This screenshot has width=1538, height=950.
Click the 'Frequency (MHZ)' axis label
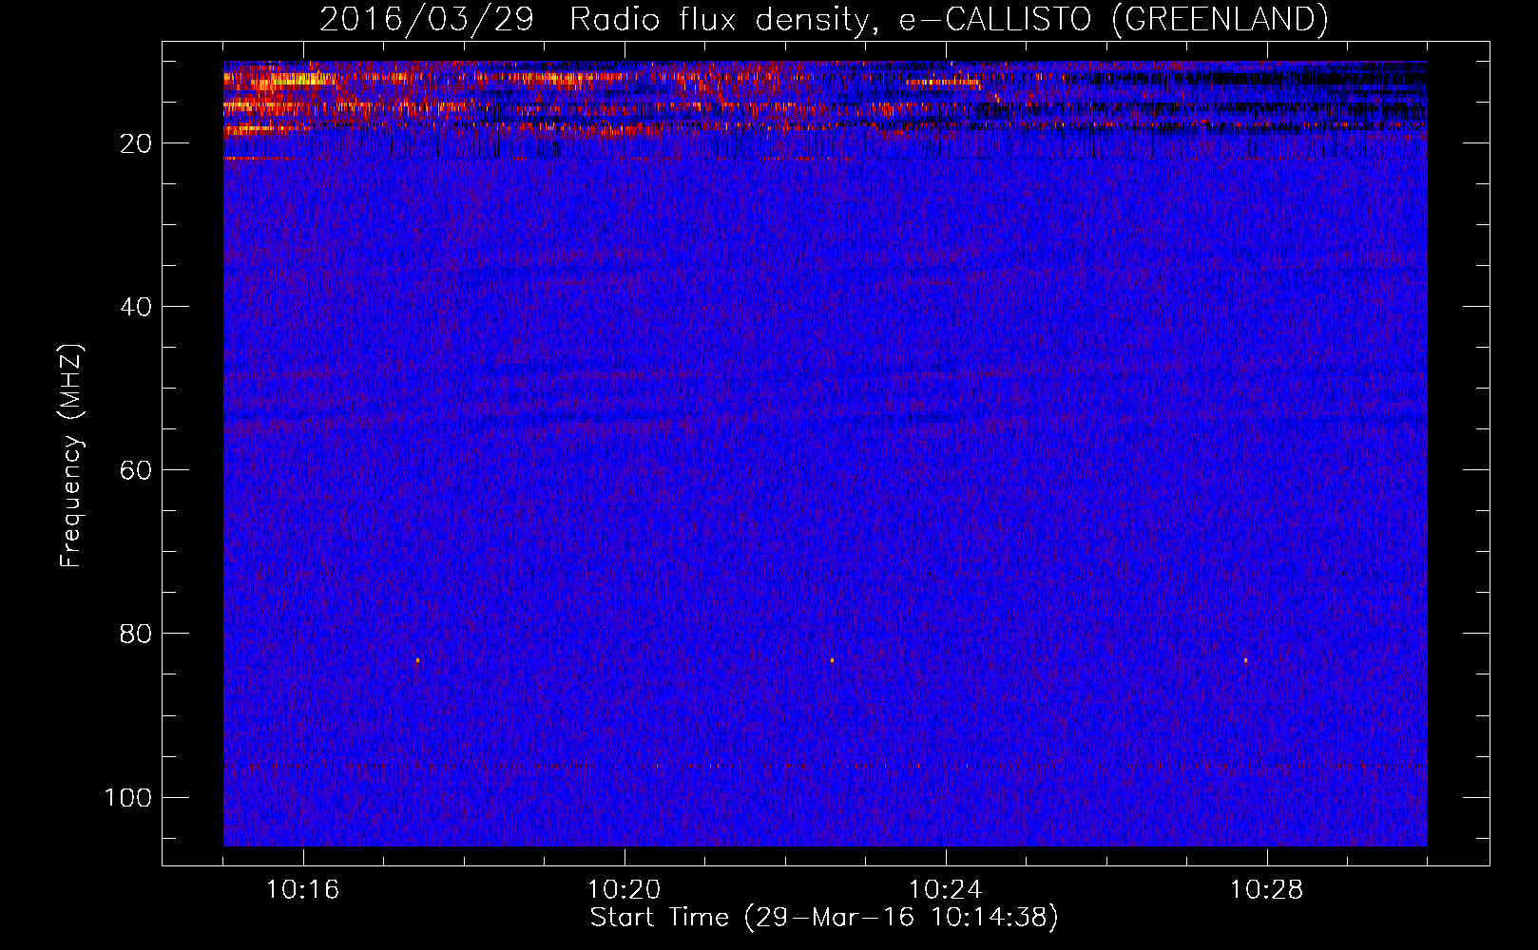tap(71, 456)
